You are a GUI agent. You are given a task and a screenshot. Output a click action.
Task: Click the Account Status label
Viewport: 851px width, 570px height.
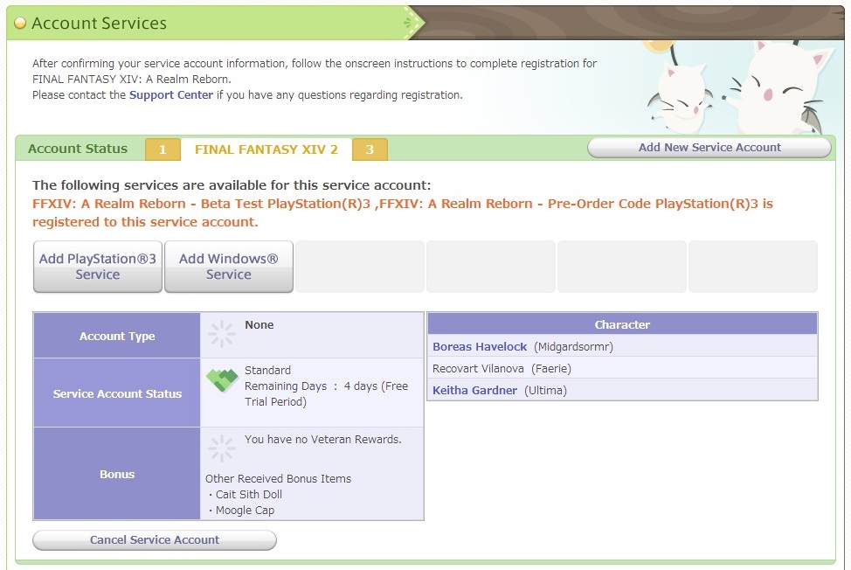[78, 149]
